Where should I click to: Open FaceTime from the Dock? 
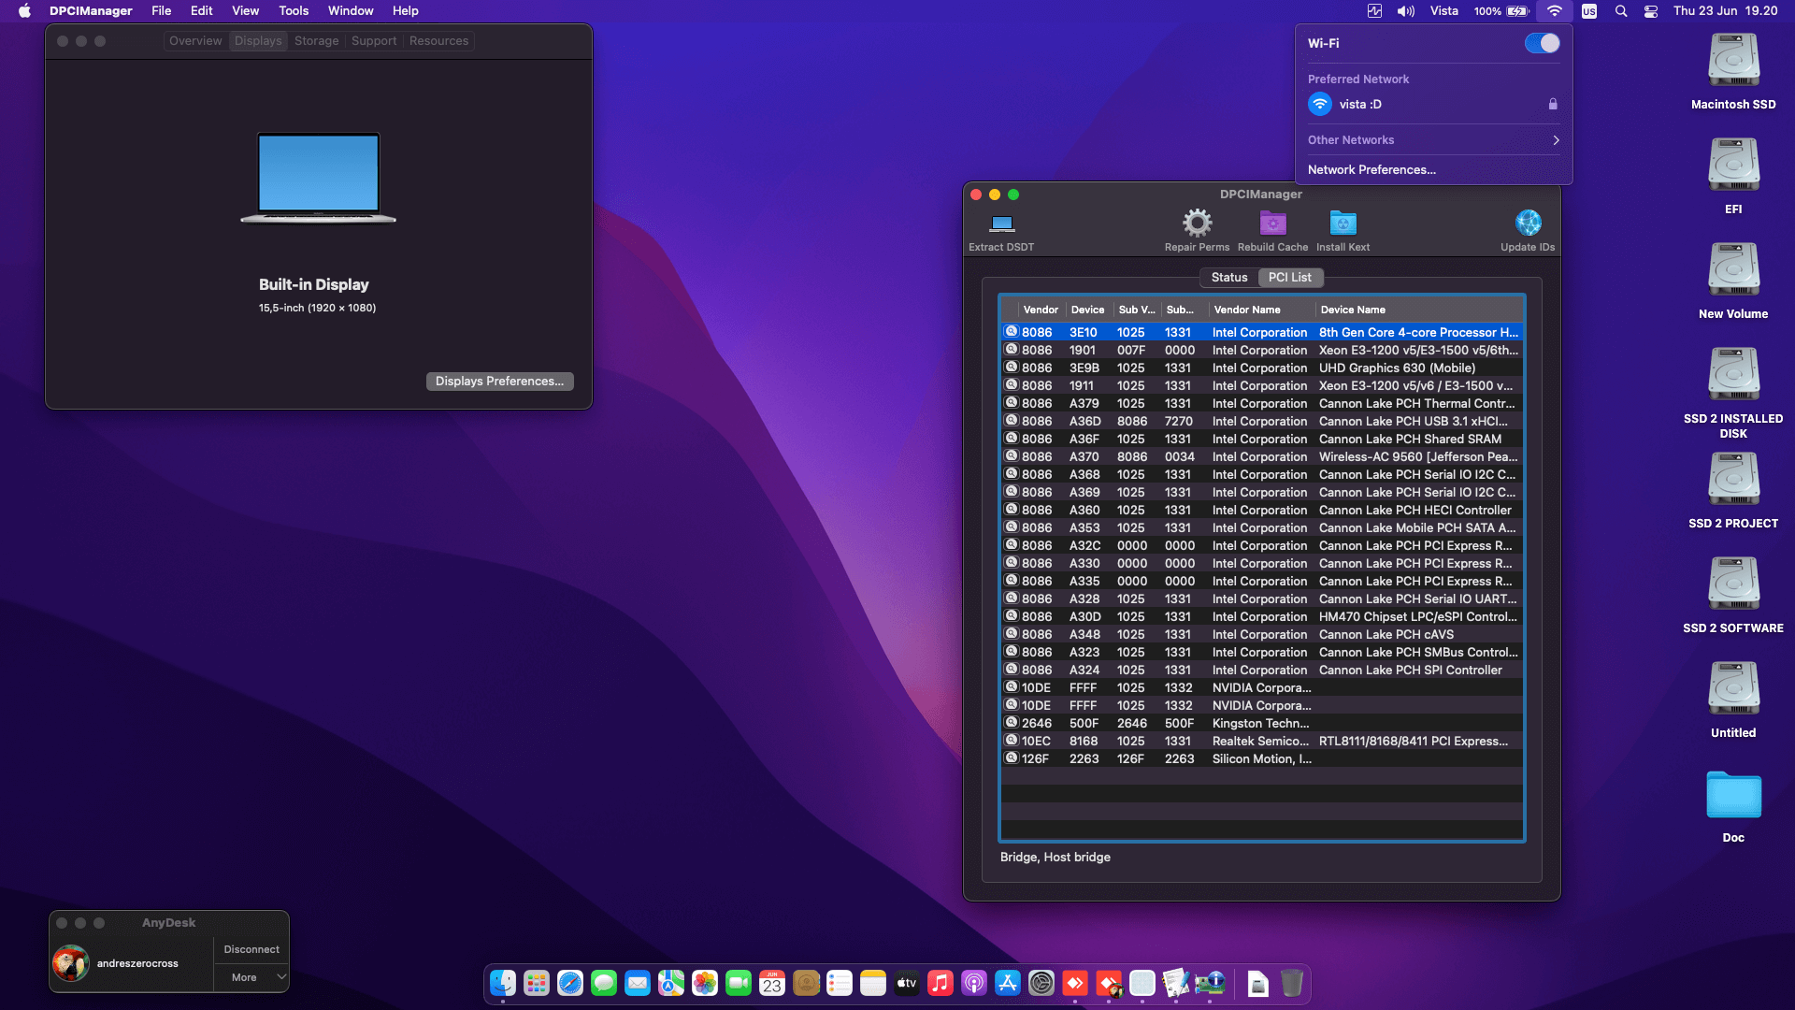(x=739, y=983)
